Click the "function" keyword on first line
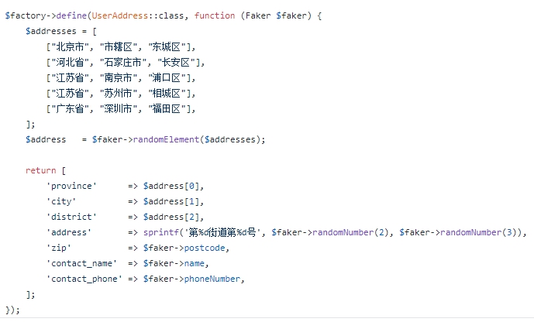 (x=215, y=15)
